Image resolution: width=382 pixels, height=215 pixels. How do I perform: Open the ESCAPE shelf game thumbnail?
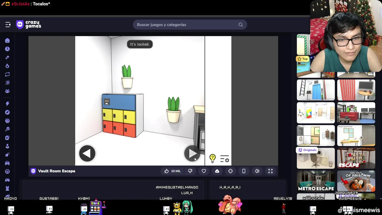356,158
